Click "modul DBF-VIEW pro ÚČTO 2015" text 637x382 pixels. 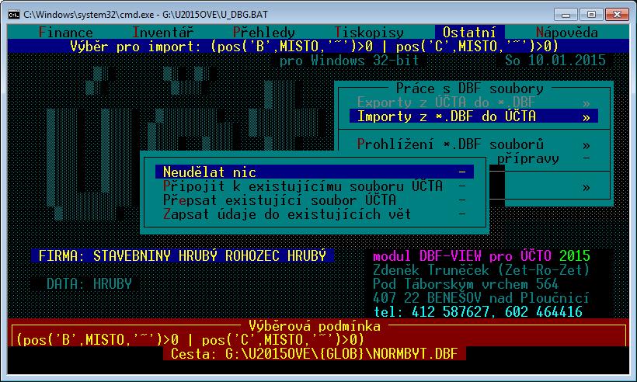coord(482,255)
